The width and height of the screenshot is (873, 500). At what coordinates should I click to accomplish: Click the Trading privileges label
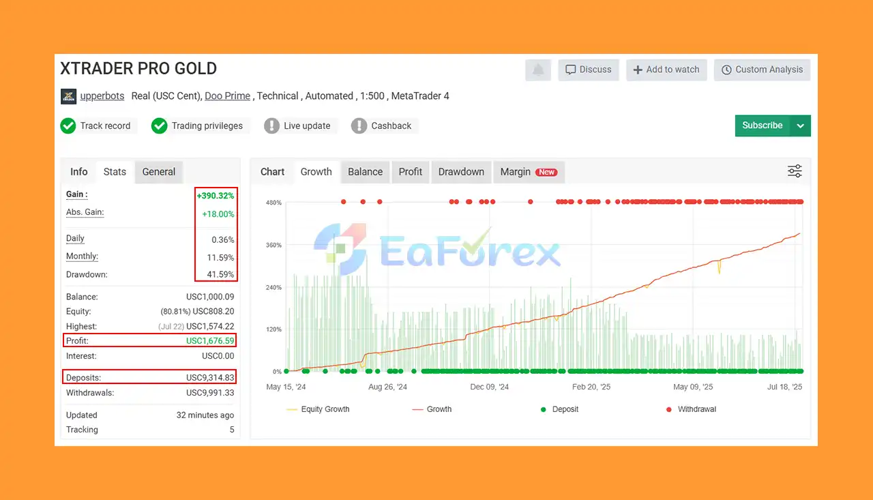pyautogui.click(x=207, y=126)
